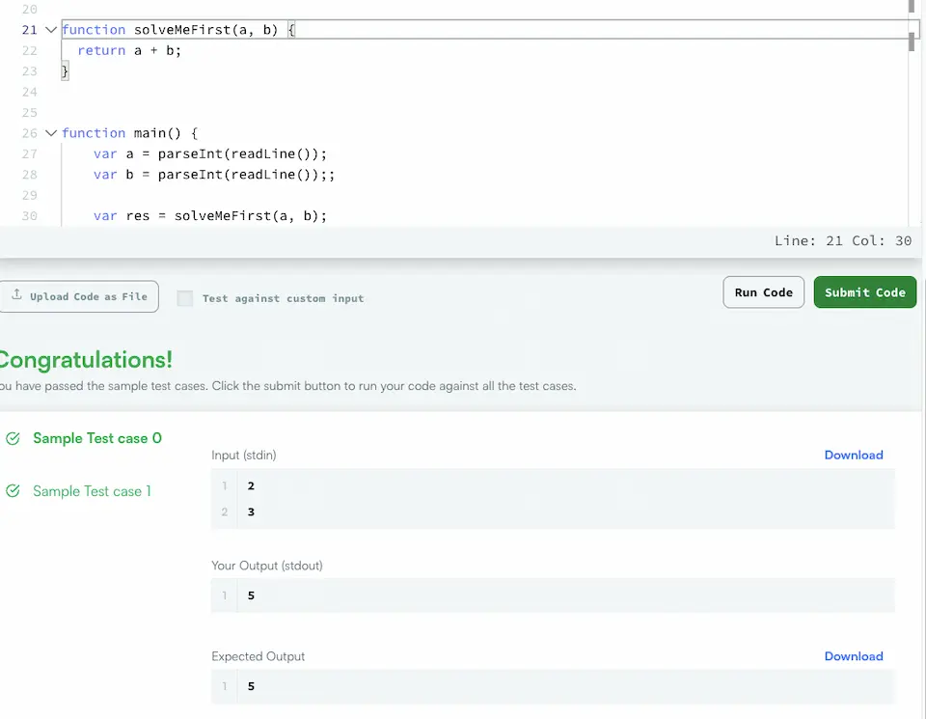Select Sample Test case 0 tab
Screen dimensions: 926x719
(x=97, y=438)
